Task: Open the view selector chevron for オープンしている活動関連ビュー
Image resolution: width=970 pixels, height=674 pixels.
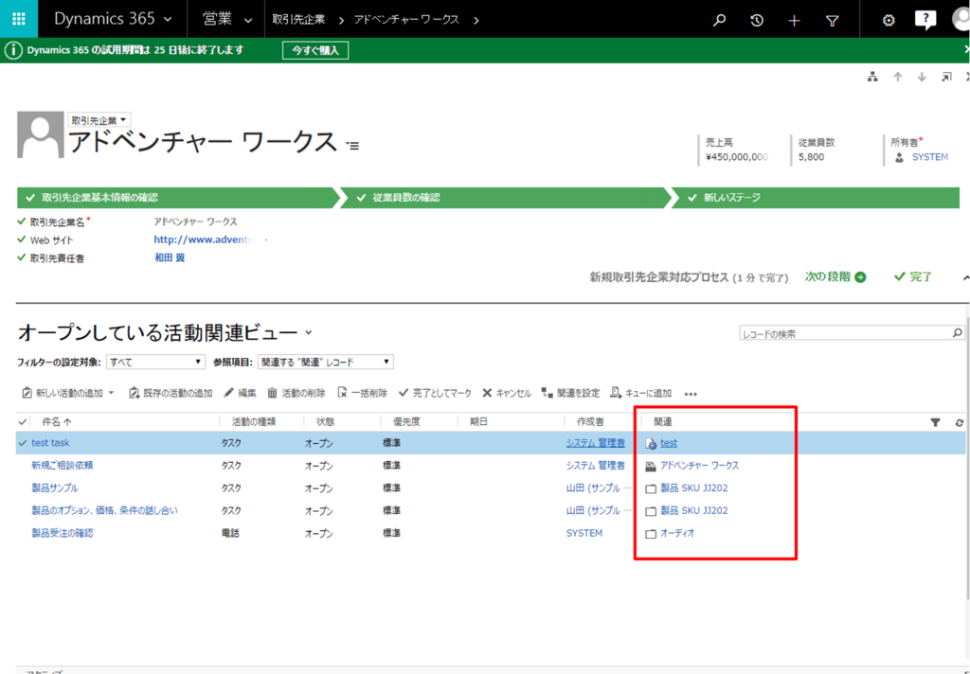Action: (308, 332)
